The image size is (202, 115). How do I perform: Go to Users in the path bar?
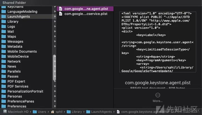click(40, 112)
